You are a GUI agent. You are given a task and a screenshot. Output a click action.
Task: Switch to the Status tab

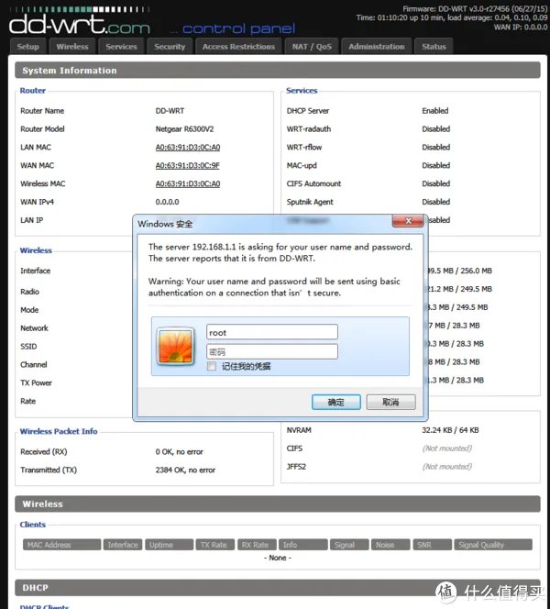[x=434, y=47]
